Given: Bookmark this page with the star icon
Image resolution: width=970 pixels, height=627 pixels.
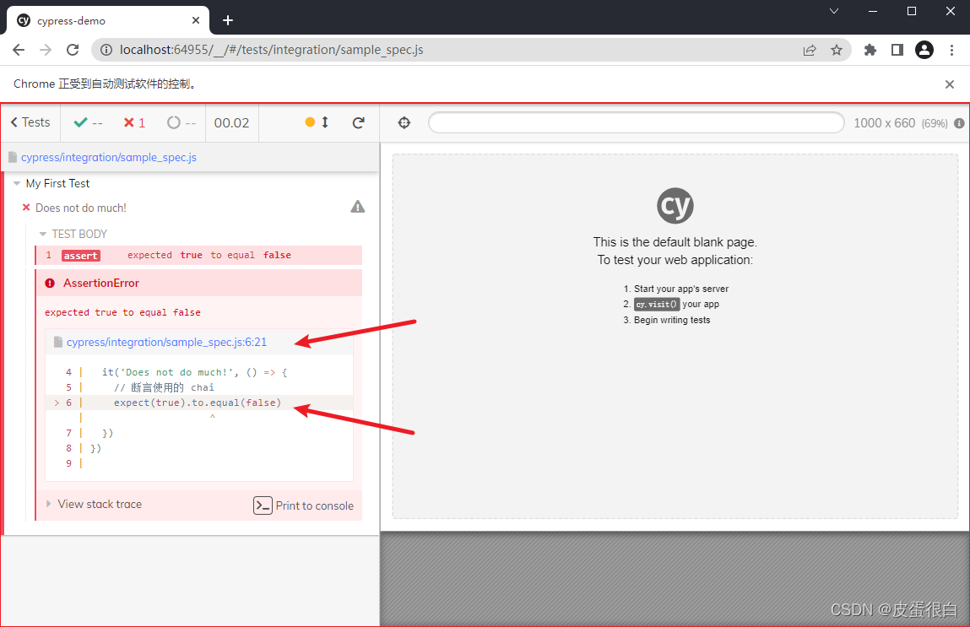Looking at the screenshot, I should (837, 50).
